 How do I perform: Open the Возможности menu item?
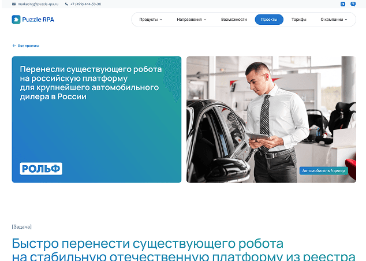click(234, 20)
